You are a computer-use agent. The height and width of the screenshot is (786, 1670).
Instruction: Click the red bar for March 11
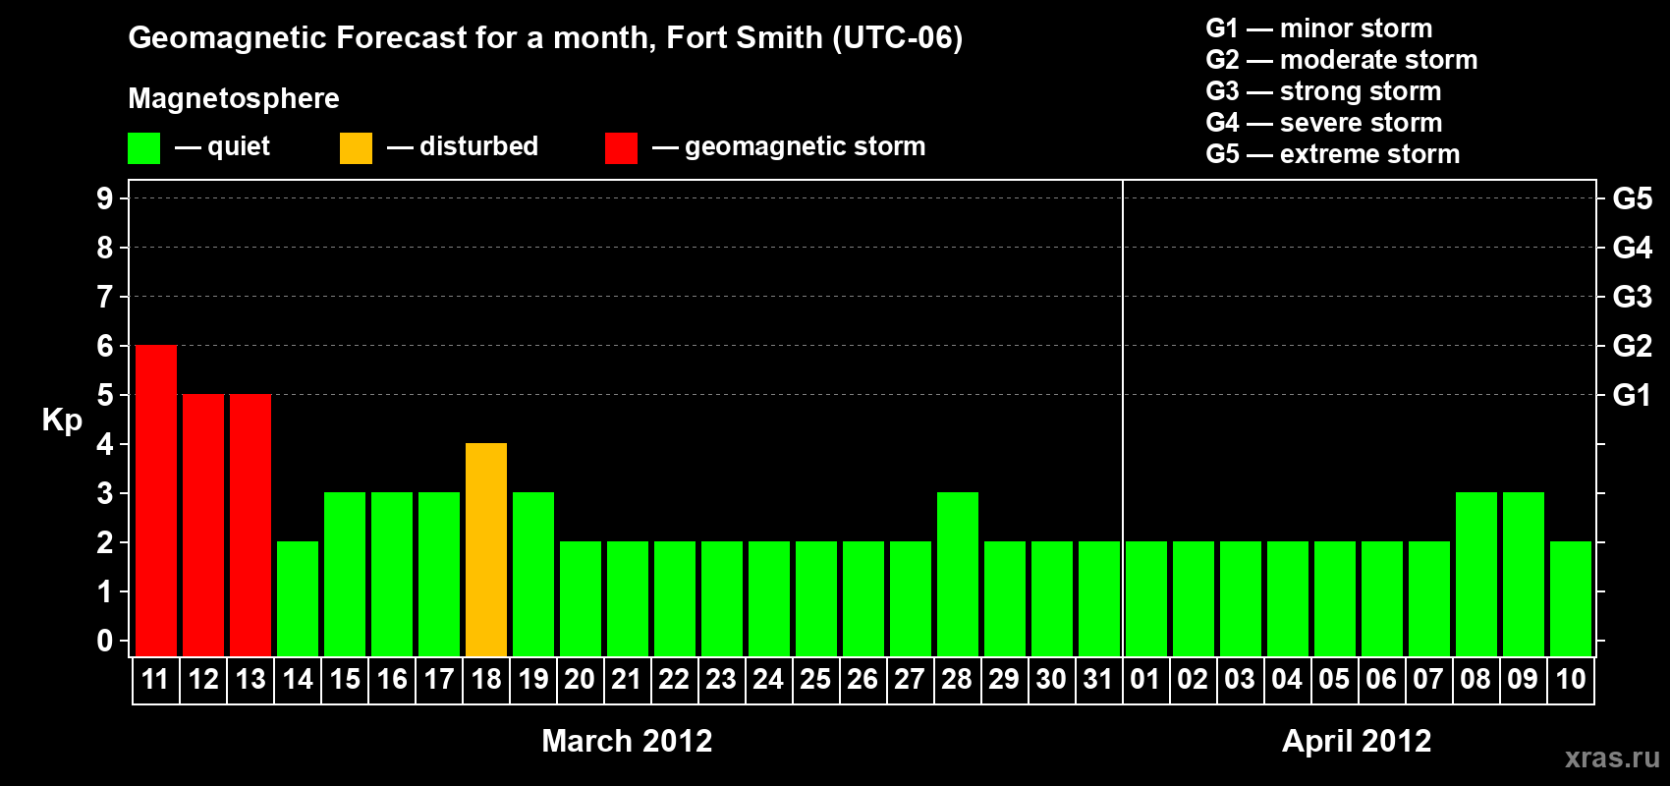pyautogui.click(x=156, y=500)
